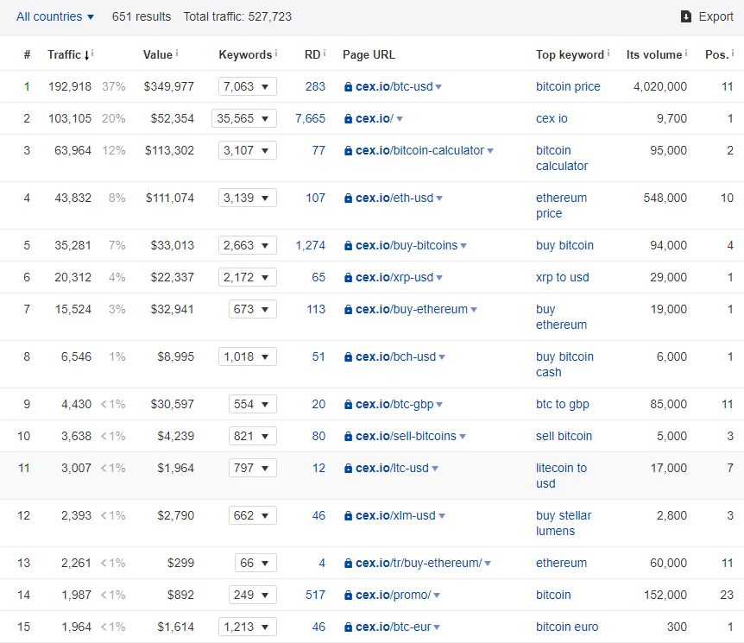Viewport: 744px width, 643px height.
Task: Sort by the Keywords column header
Action: [x=245, y=54]
